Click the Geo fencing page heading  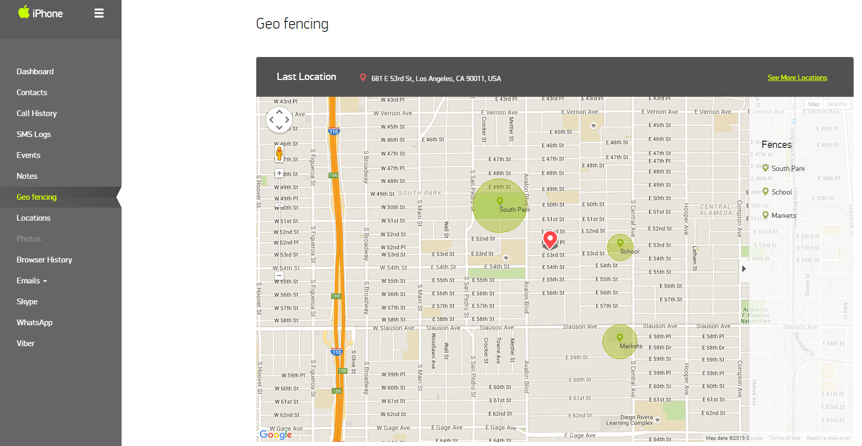pyautogui.click(x=292, y=24)
